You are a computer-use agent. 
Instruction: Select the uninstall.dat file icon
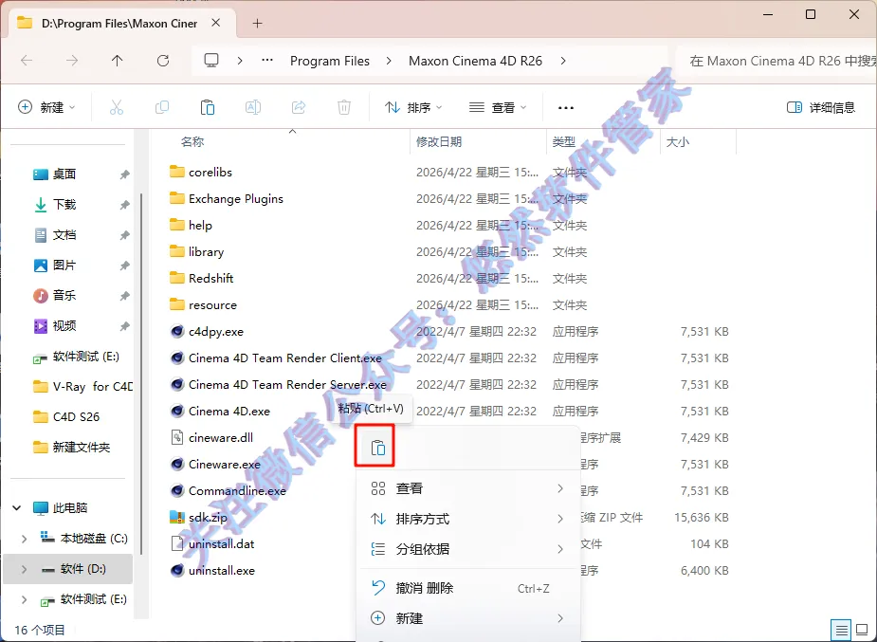[177, 543]
